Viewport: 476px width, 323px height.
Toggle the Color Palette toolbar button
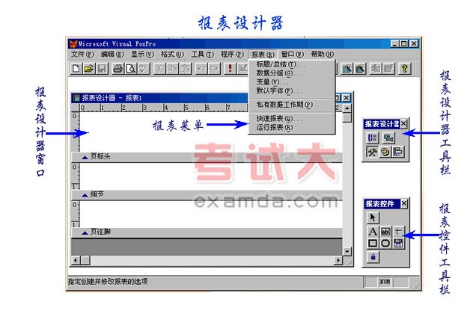[385, 152]
